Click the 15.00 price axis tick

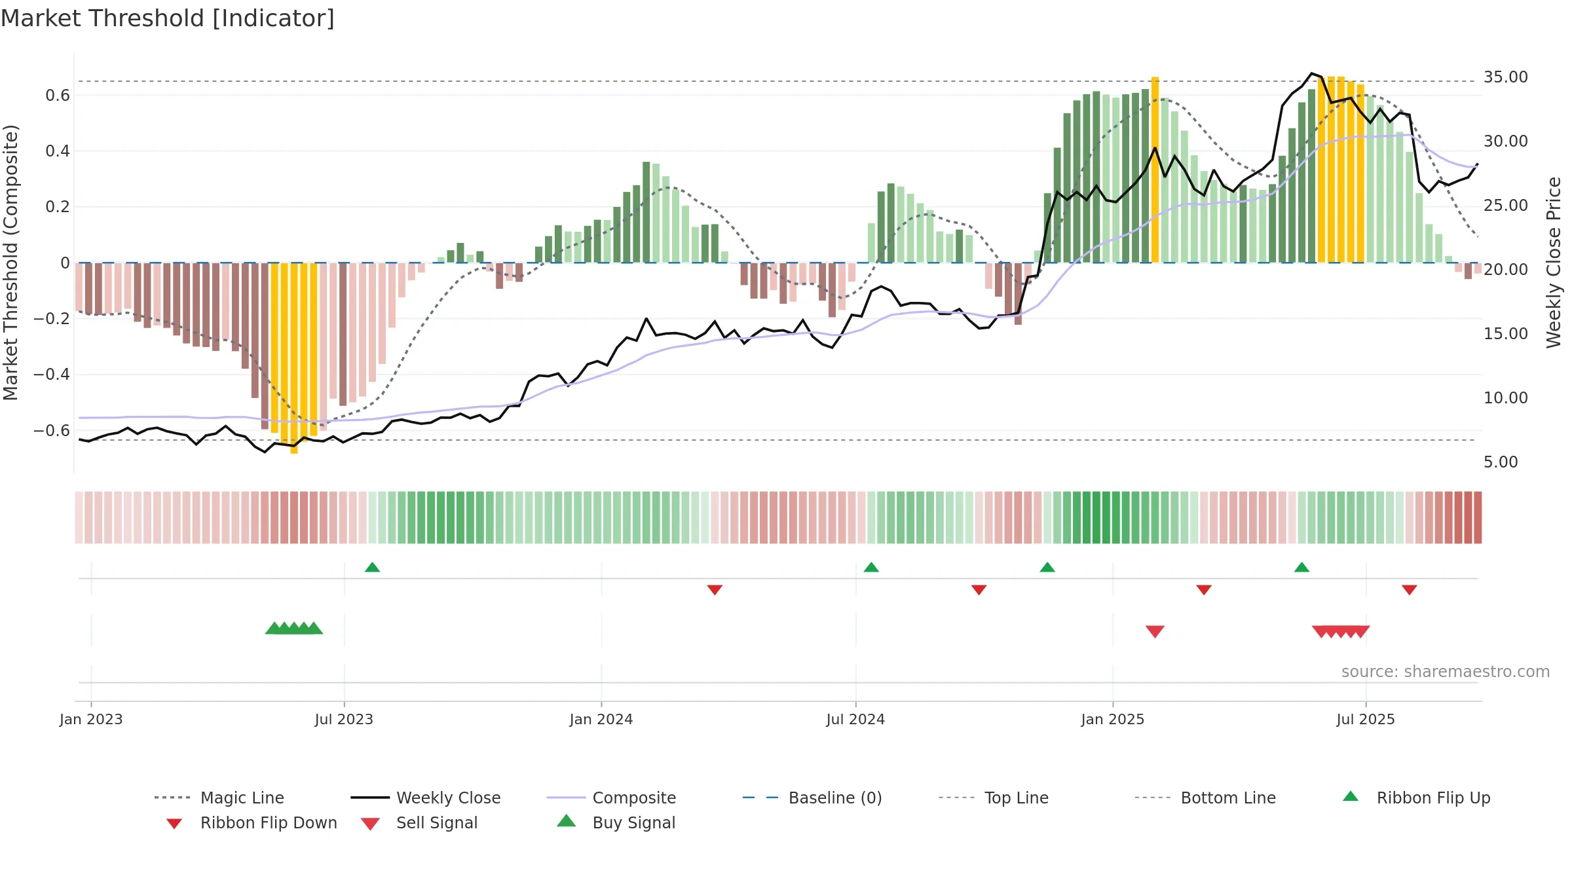1506,334
